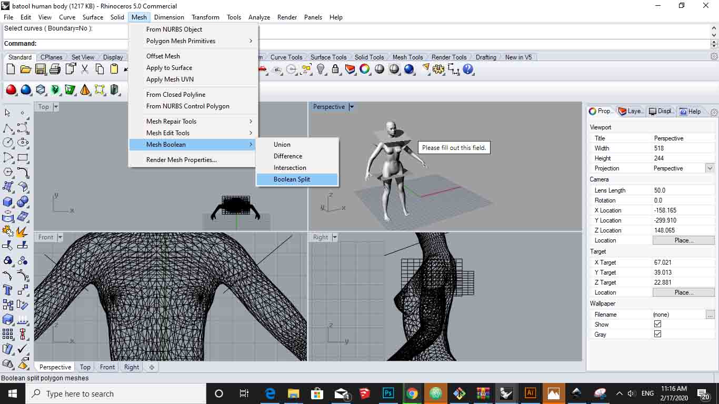This screenshot has height=404, width=719.
Task: Expand the Polygon Mesh Primitives submenu
Action: coord(193,41)
